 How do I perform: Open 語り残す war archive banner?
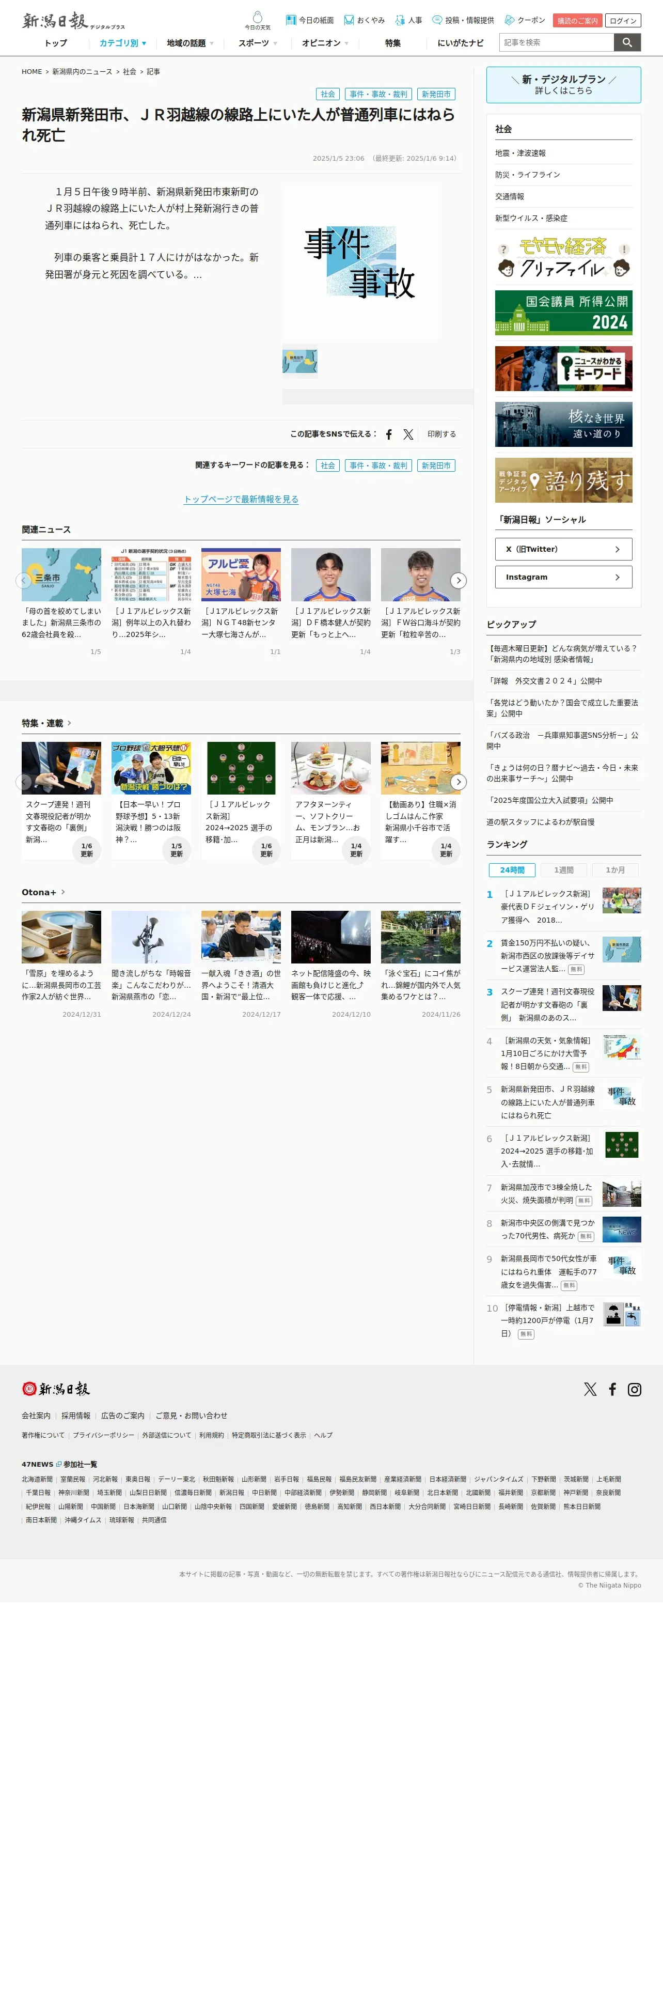point(563,480)
